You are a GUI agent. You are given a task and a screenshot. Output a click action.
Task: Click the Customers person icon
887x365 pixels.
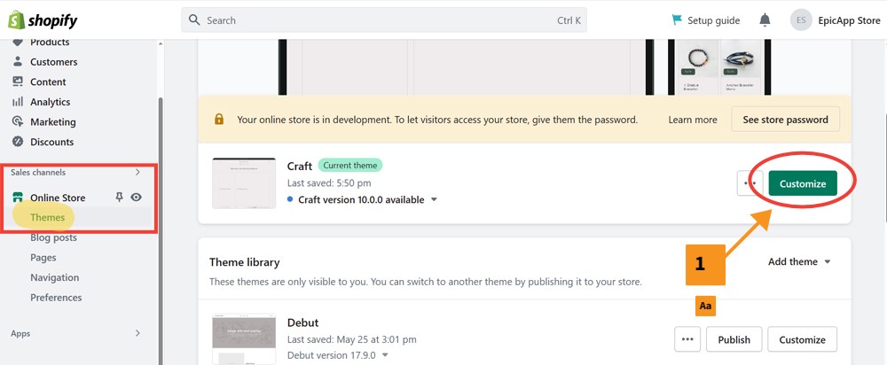18,61
